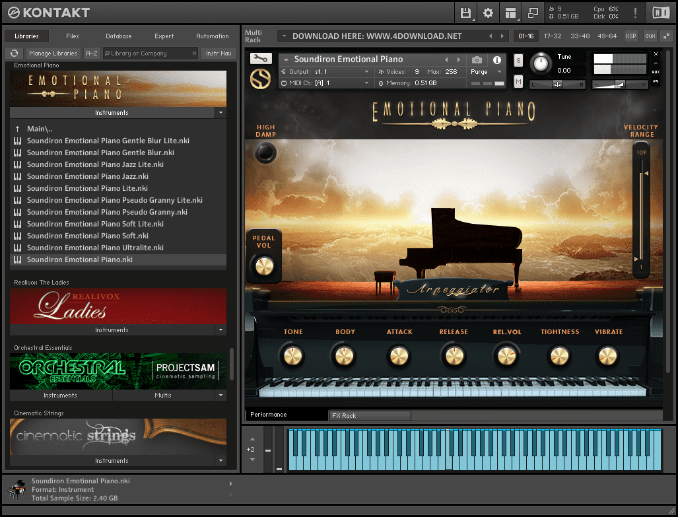Toggle the aux panel button
Viewport: 678px width, 517px height.
[650, 36]
